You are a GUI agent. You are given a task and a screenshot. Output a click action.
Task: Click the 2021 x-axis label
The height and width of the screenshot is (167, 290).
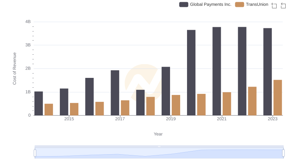click(x=222, y=119)
